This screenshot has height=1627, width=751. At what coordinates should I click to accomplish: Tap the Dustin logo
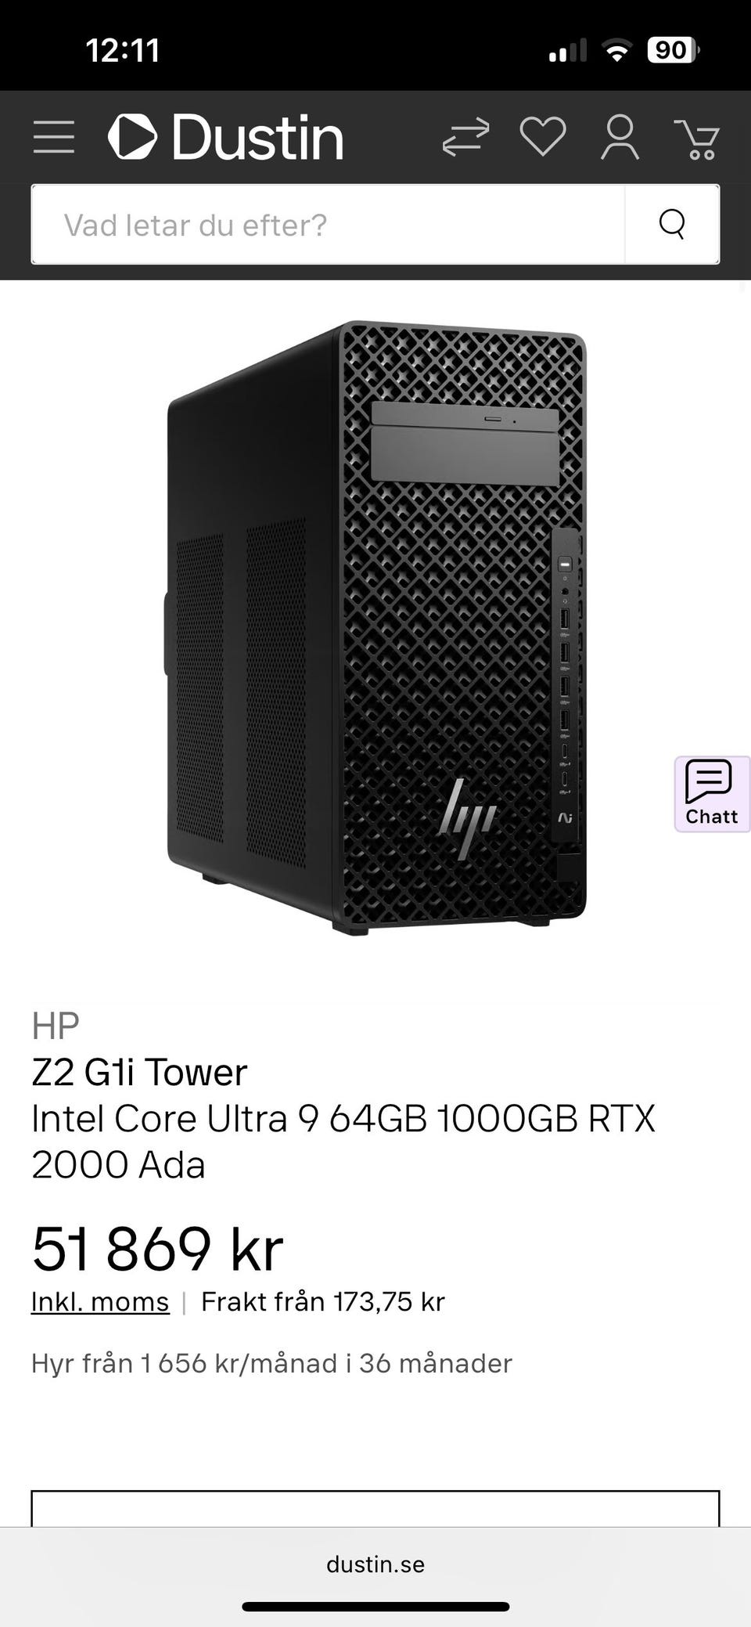click(226, 137)
